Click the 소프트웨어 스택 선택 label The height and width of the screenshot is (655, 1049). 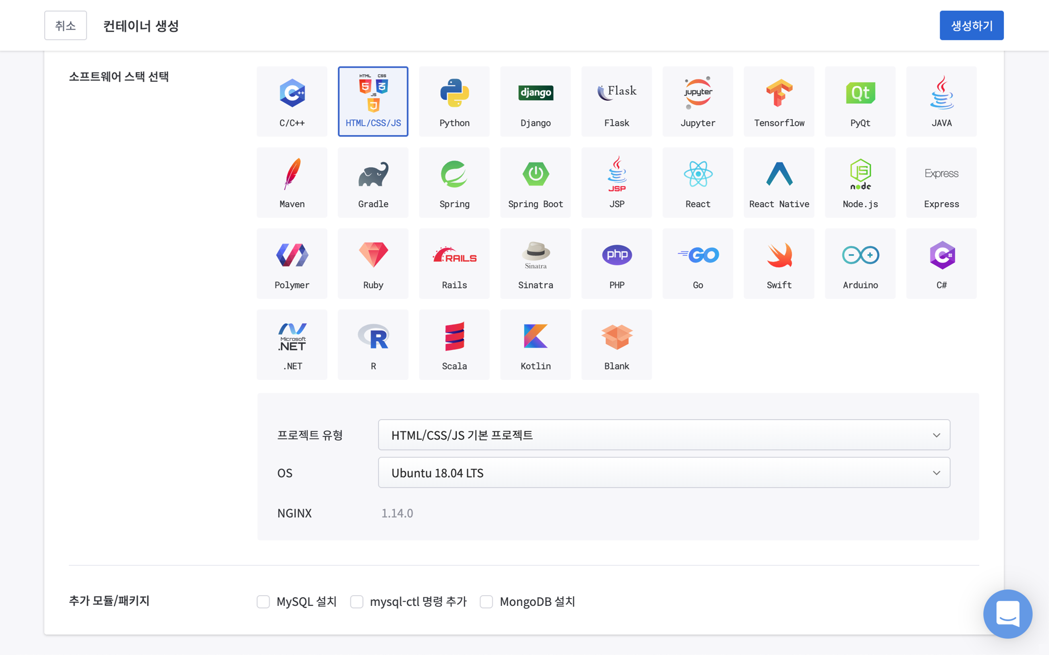click(119, 77)
